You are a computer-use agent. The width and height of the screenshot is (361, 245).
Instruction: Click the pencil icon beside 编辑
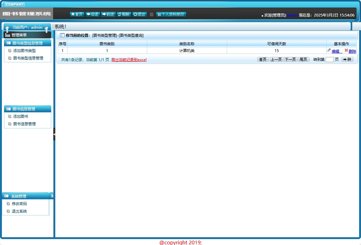point(329,50)
